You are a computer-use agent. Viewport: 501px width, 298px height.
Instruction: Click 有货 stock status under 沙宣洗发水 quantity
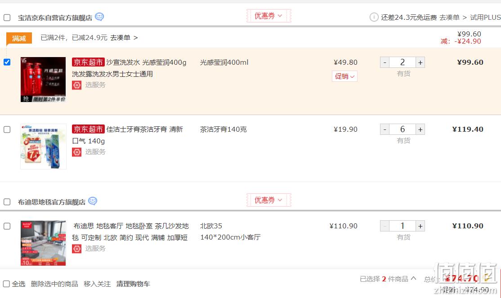pos(403,73)
